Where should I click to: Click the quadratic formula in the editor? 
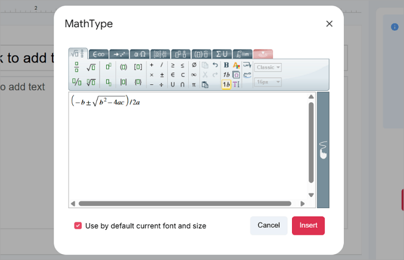tap(106, 101)
